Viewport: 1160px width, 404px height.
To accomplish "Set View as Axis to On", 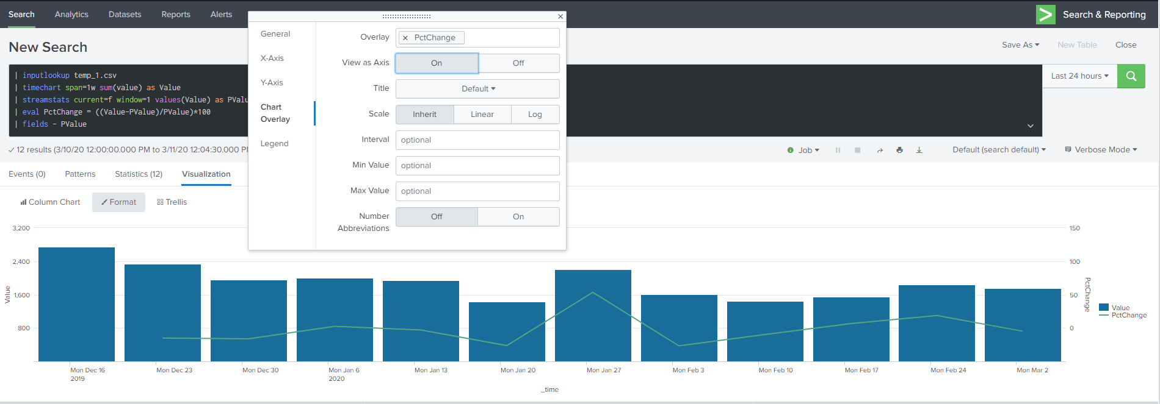I will [x=437, y=63].
